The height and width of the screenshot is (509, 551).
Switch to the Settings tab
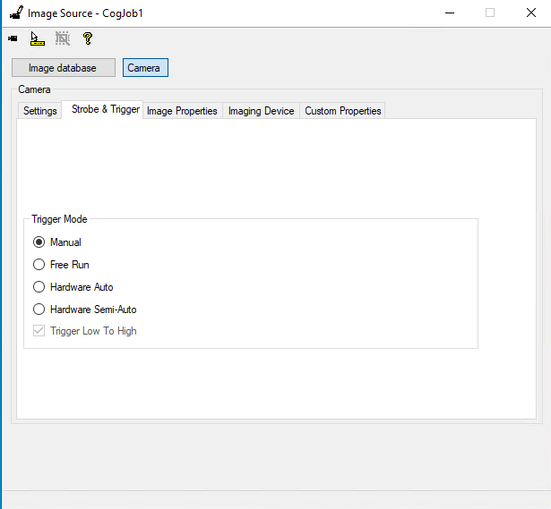click(x=40, y=111)
